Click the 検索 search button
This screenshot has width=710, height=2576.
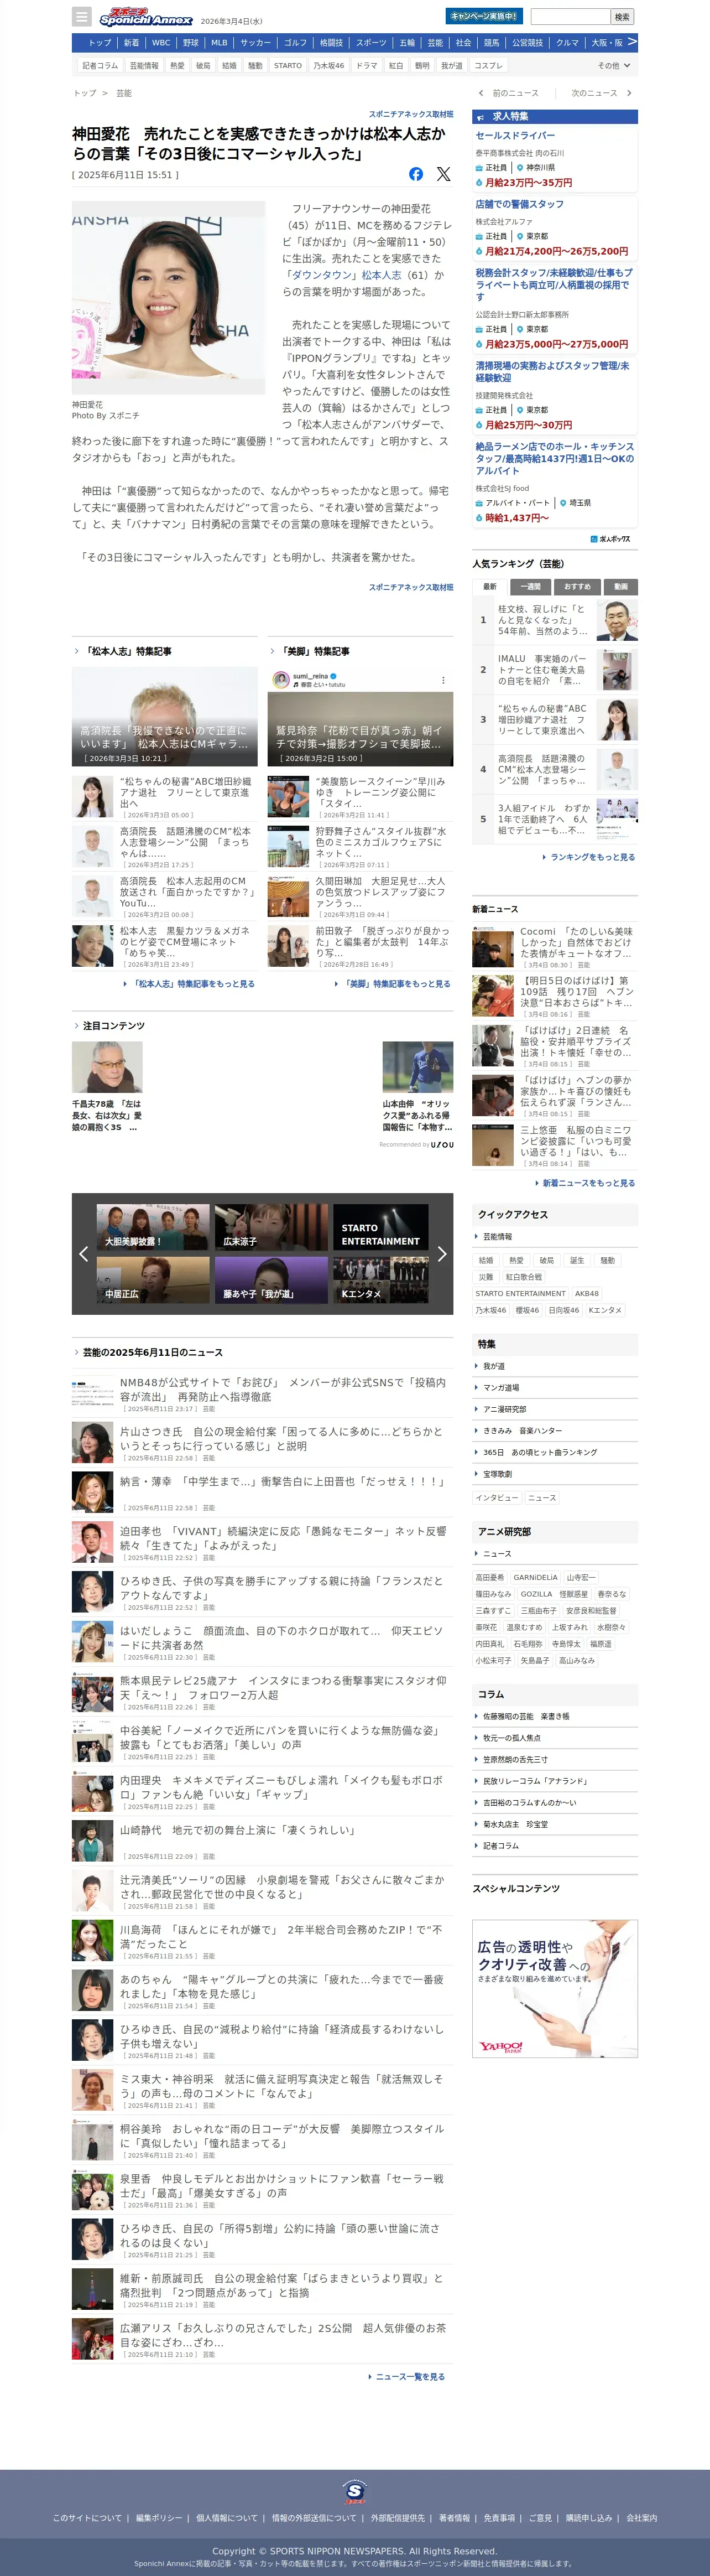(x=622, y=16)
